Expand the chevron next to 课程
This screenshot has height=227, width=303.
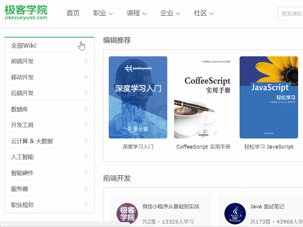(x=144, y=14)
